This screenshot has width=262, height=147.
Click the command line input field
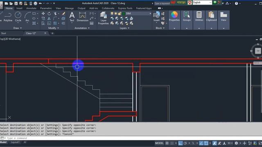(131, 138)
